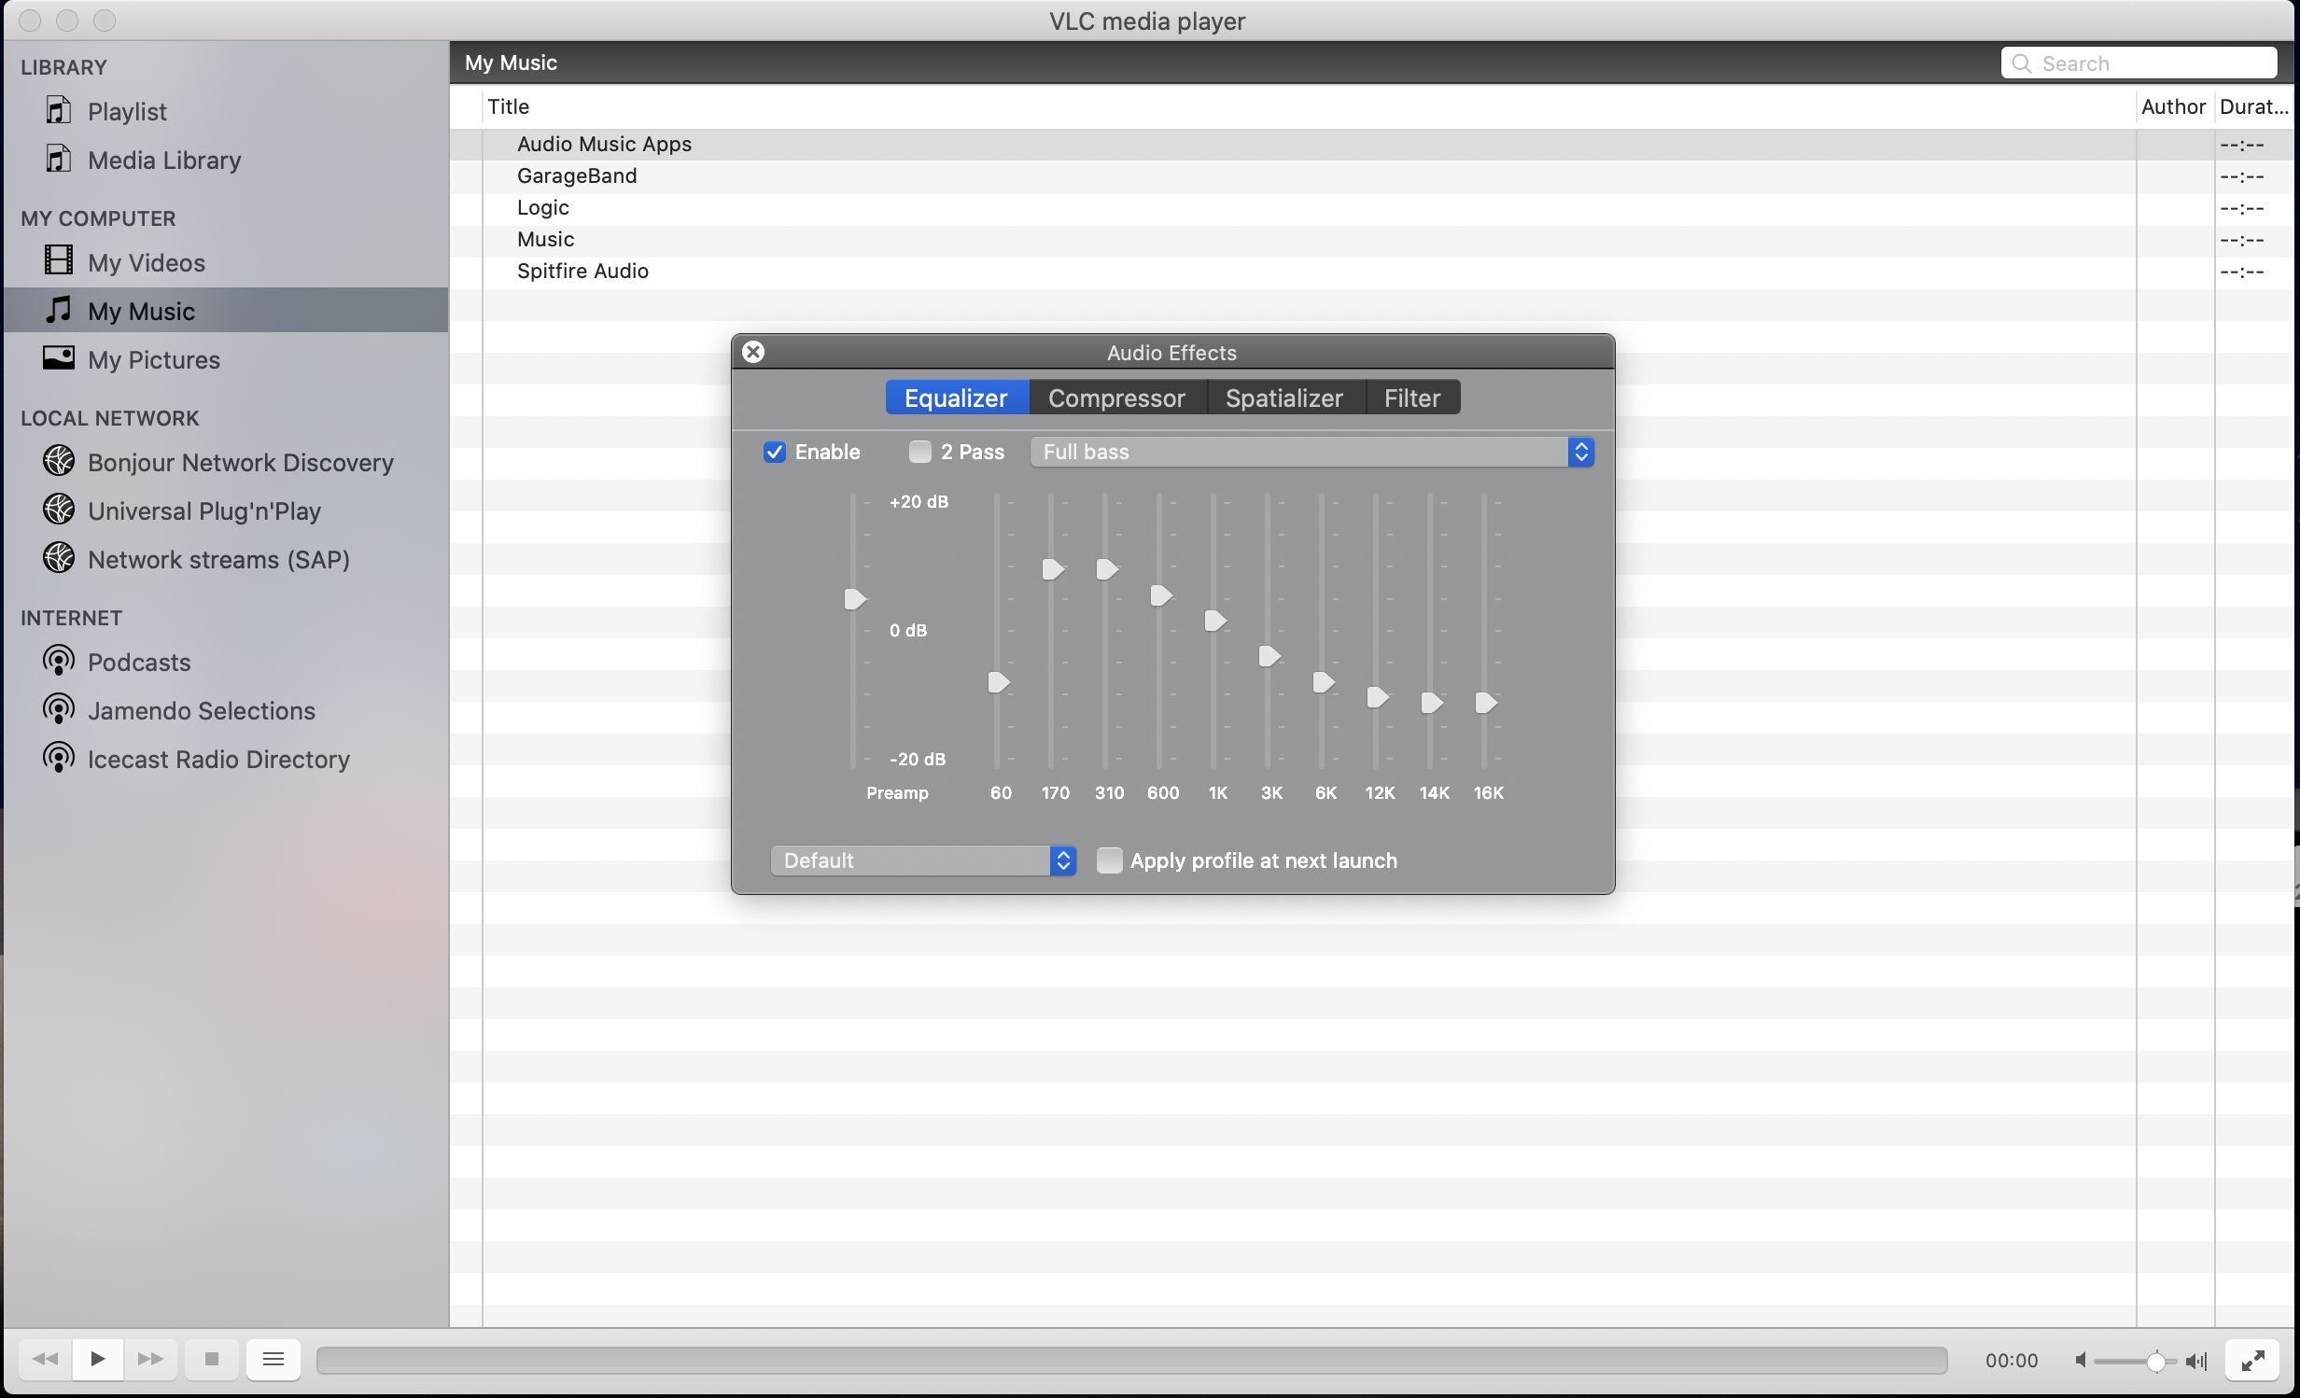Select the Spatializer tab

pyautogui.click(x=1283, y=396)
